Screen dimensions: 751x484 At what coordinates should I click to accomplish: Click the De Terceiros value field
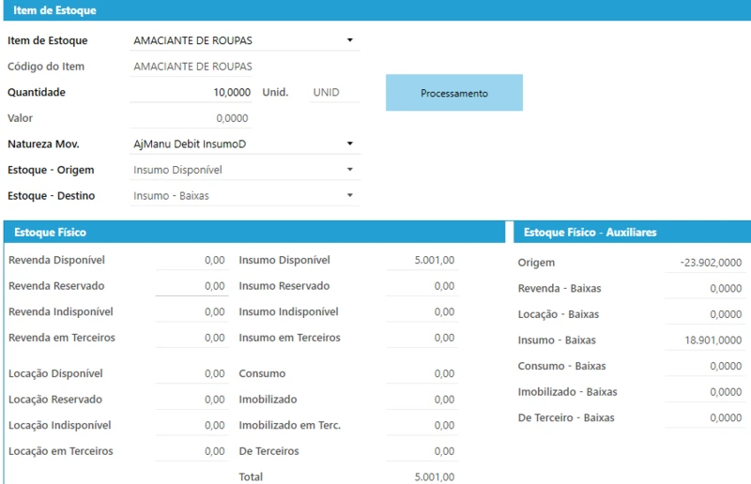[x=422, y=451]
